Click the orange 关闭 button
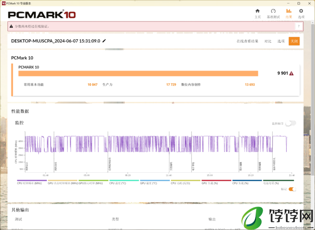The image size is (315, 230). pos(294,41)
